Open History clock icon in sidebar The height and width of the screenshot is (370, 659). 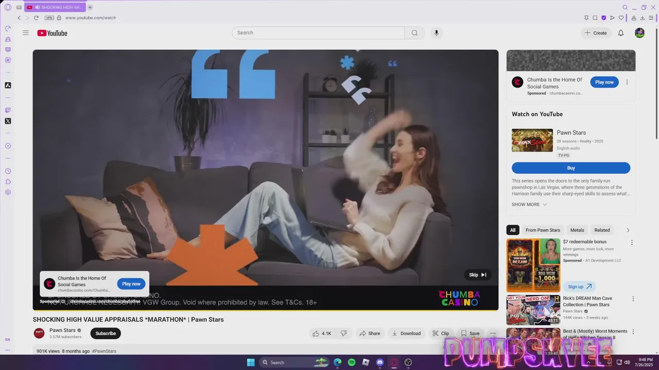8,171
